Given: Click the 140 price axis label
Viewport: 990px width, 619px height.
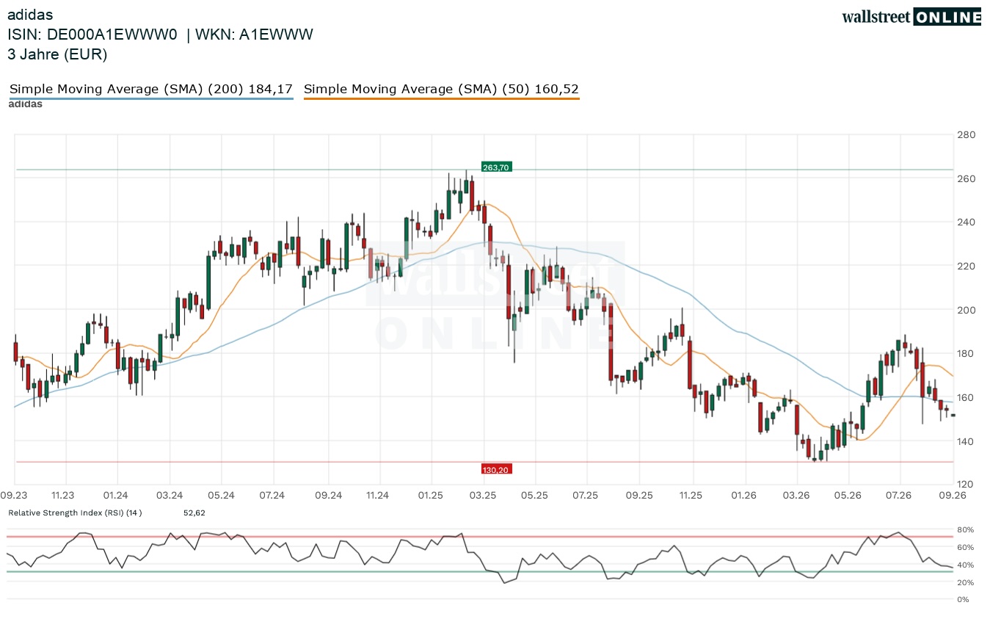Looking at the screenshot, I should coord(966,441).
